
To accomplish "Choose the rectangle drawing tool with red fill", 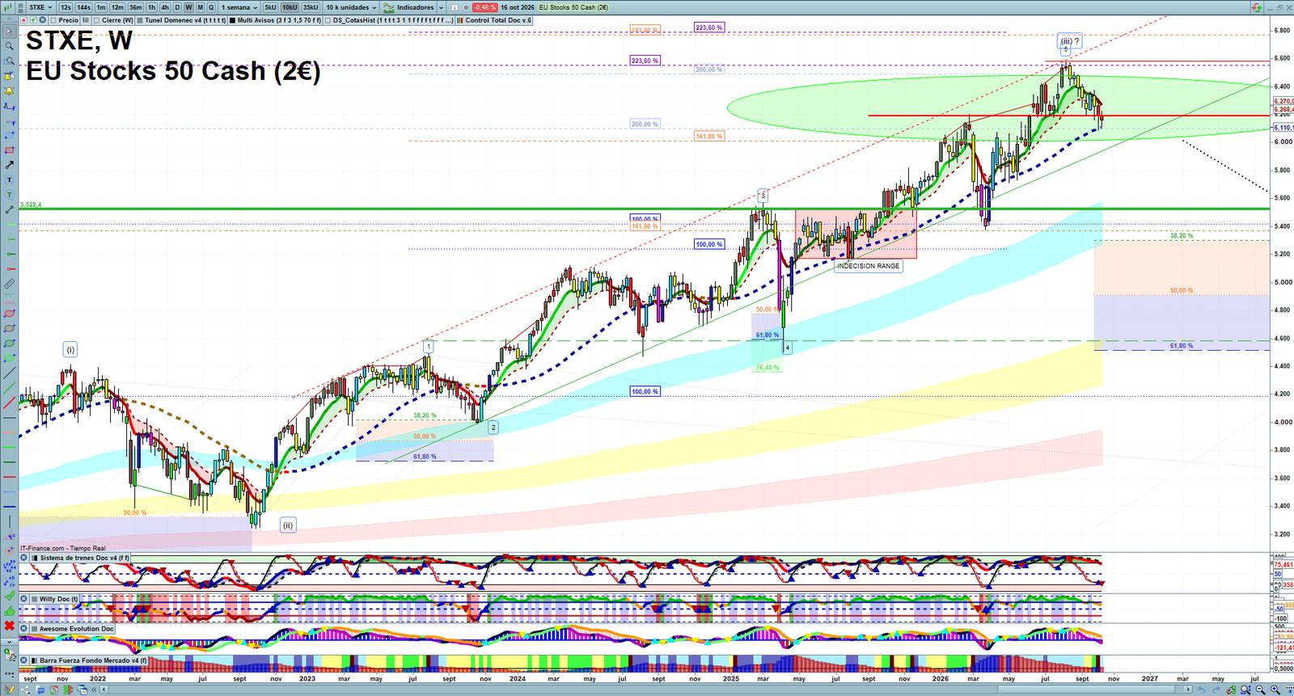I will click(x=9, y=150).
